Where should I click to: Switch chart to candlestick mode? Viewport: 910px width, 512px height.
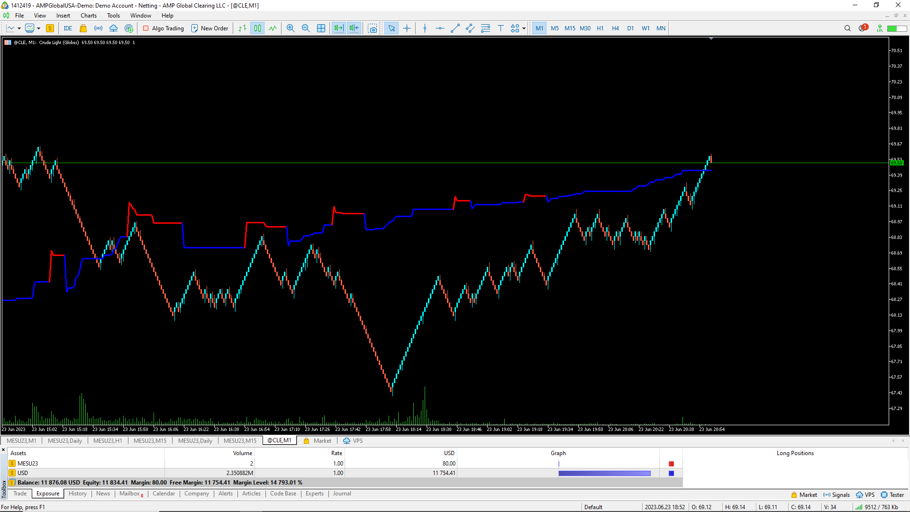click(x=257, y=28)
